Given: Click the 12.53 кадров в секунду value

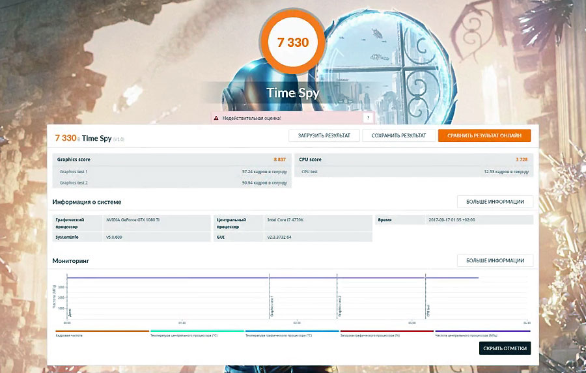Looking at the screenshot, I should (x=506, y=172).
